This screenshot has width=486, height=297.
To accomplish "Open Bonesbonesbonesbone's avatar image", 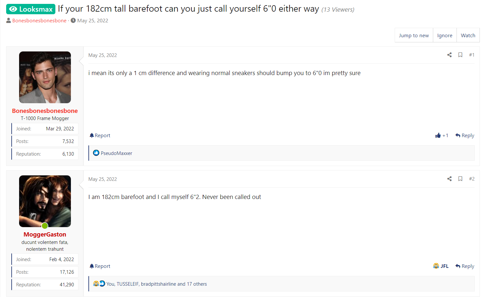I will [x=45, y=77].
